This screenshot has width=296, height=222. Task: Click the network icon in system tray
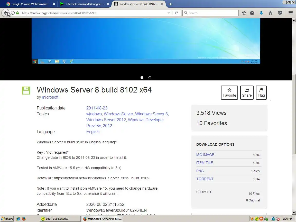point(273,219)
